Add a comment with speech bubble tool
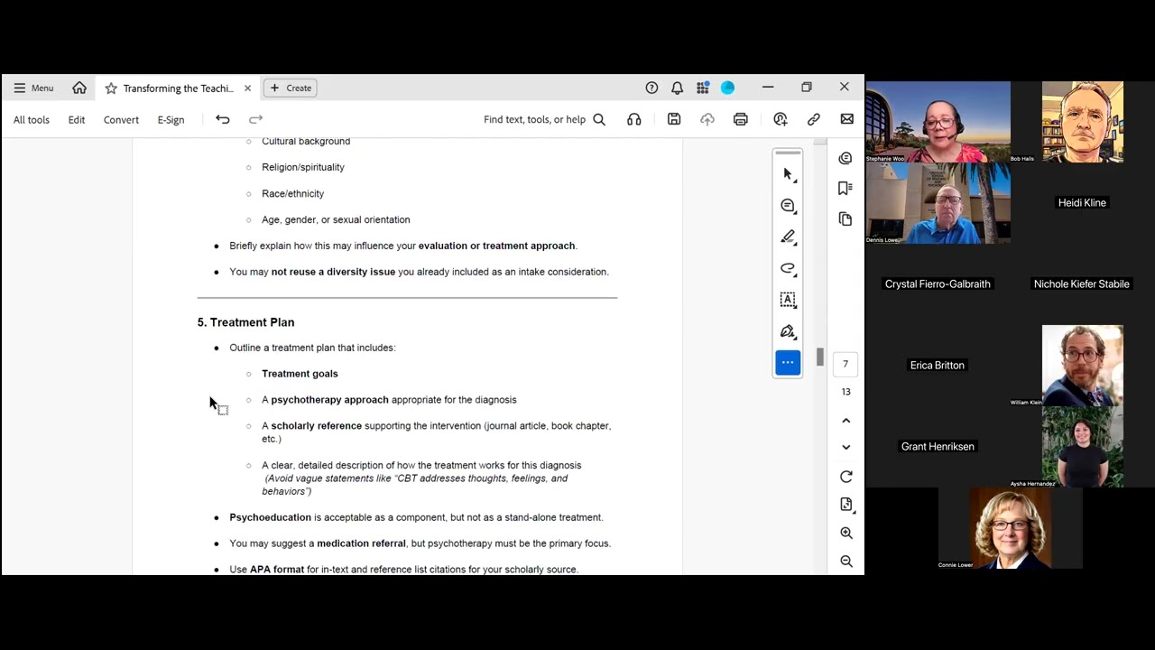 (788, 206)
